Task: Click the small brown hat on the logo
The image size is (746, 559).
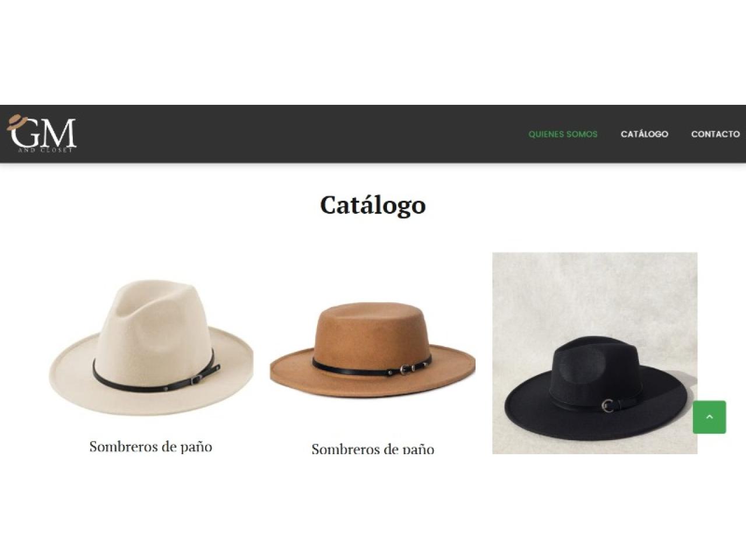Action: pos(17,122)
